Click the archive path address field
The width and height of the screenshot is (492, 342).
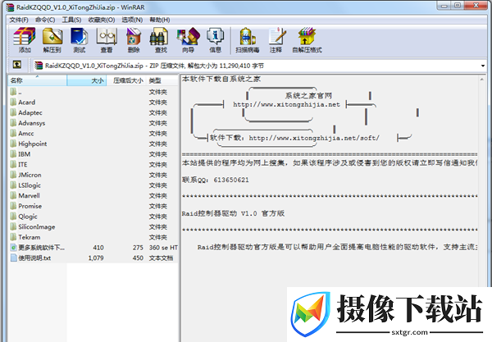pos(260,66)
